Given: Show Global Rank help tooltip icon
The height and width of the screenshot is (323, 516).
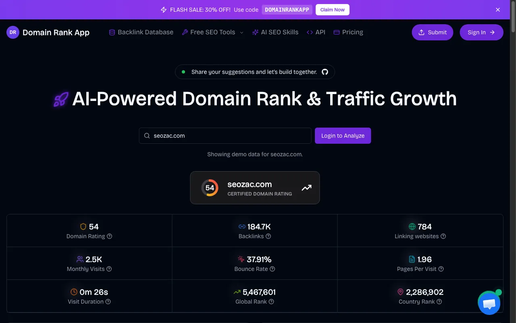Looking at the screenshot, I should [271, 302].
